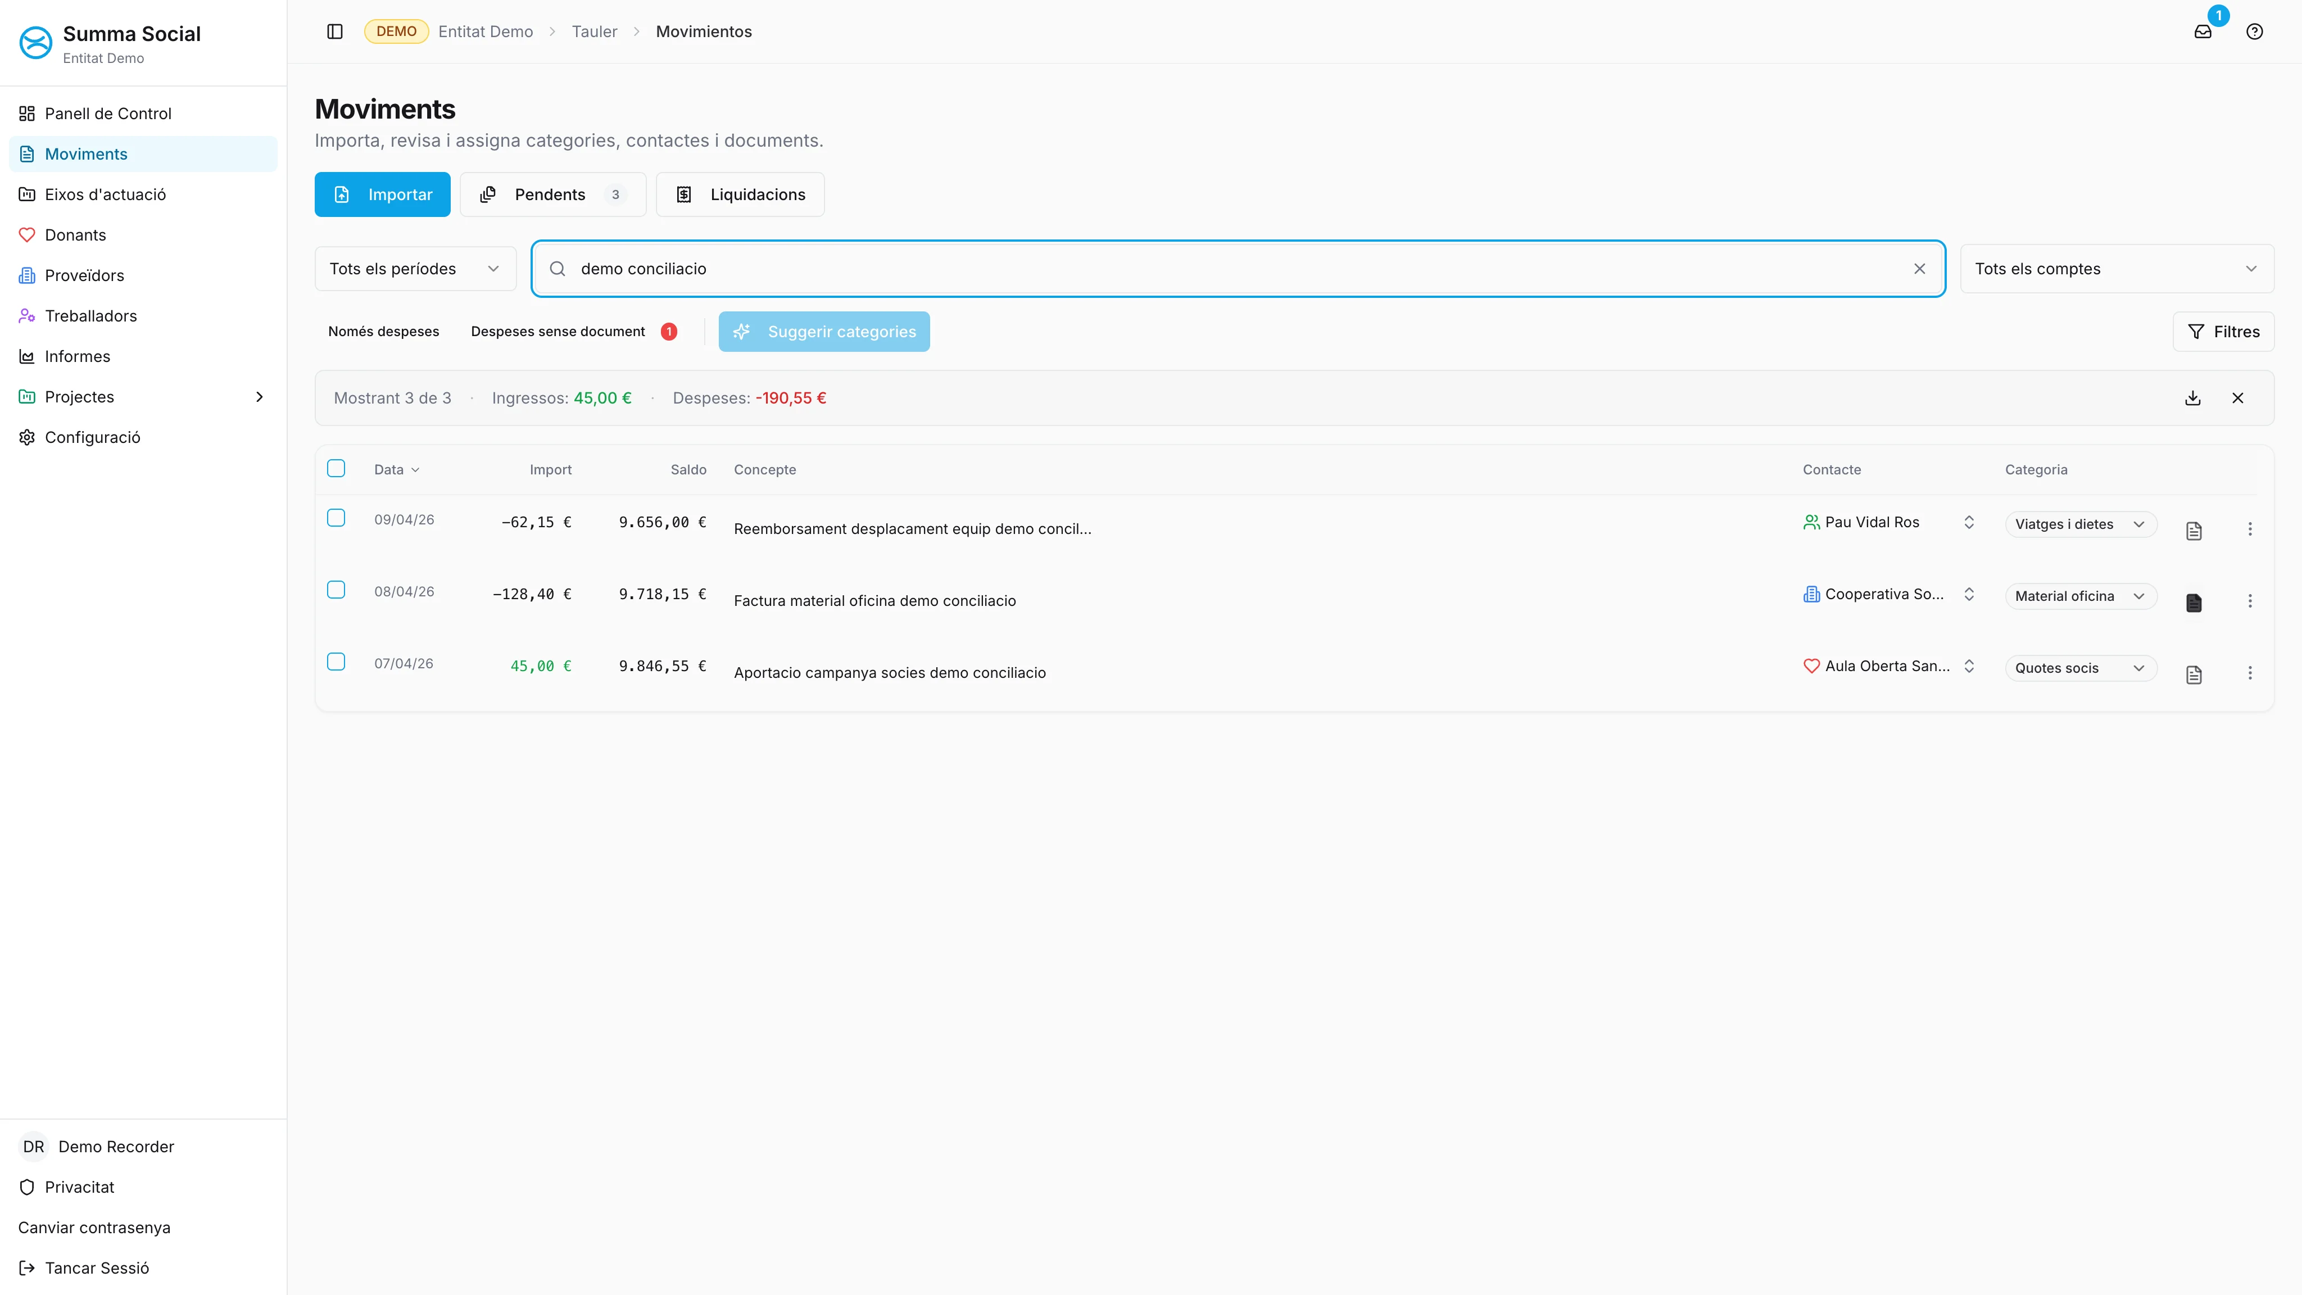
Task: Click the Importar button
Action: pyautogui.click(x=383, y=195)
